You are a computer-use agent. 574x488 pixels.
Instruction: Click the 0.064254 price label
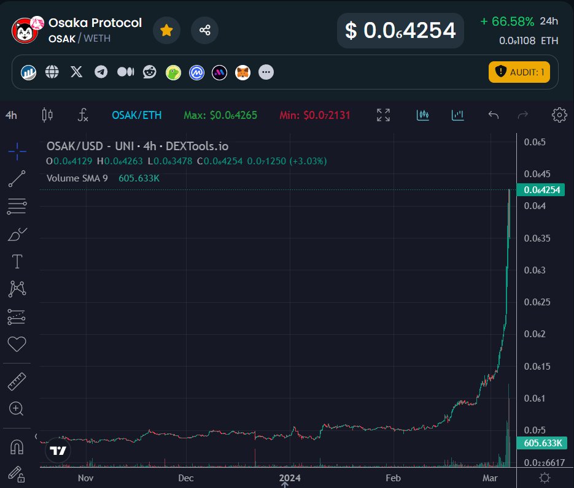coord(541,190)
